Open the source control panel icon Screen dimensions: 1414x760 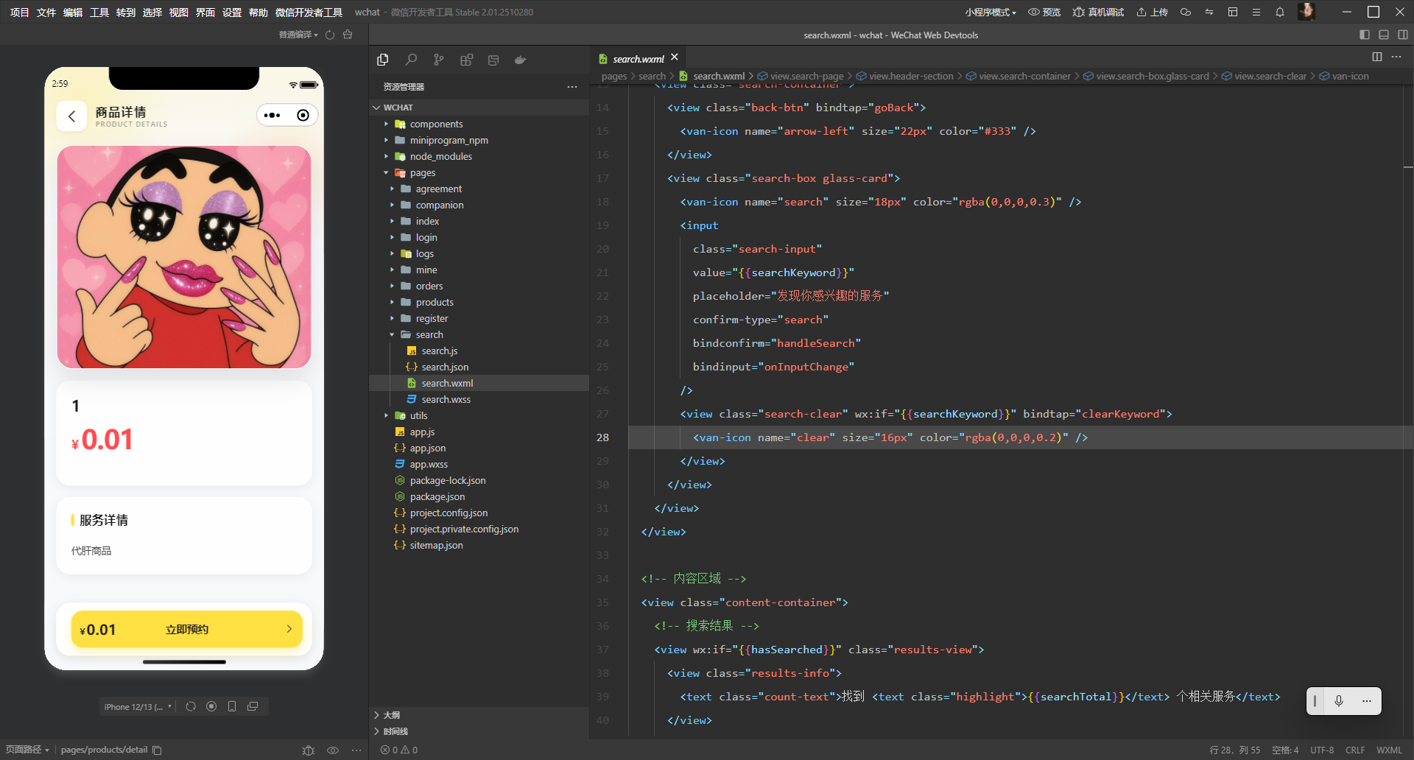[439, 60]
